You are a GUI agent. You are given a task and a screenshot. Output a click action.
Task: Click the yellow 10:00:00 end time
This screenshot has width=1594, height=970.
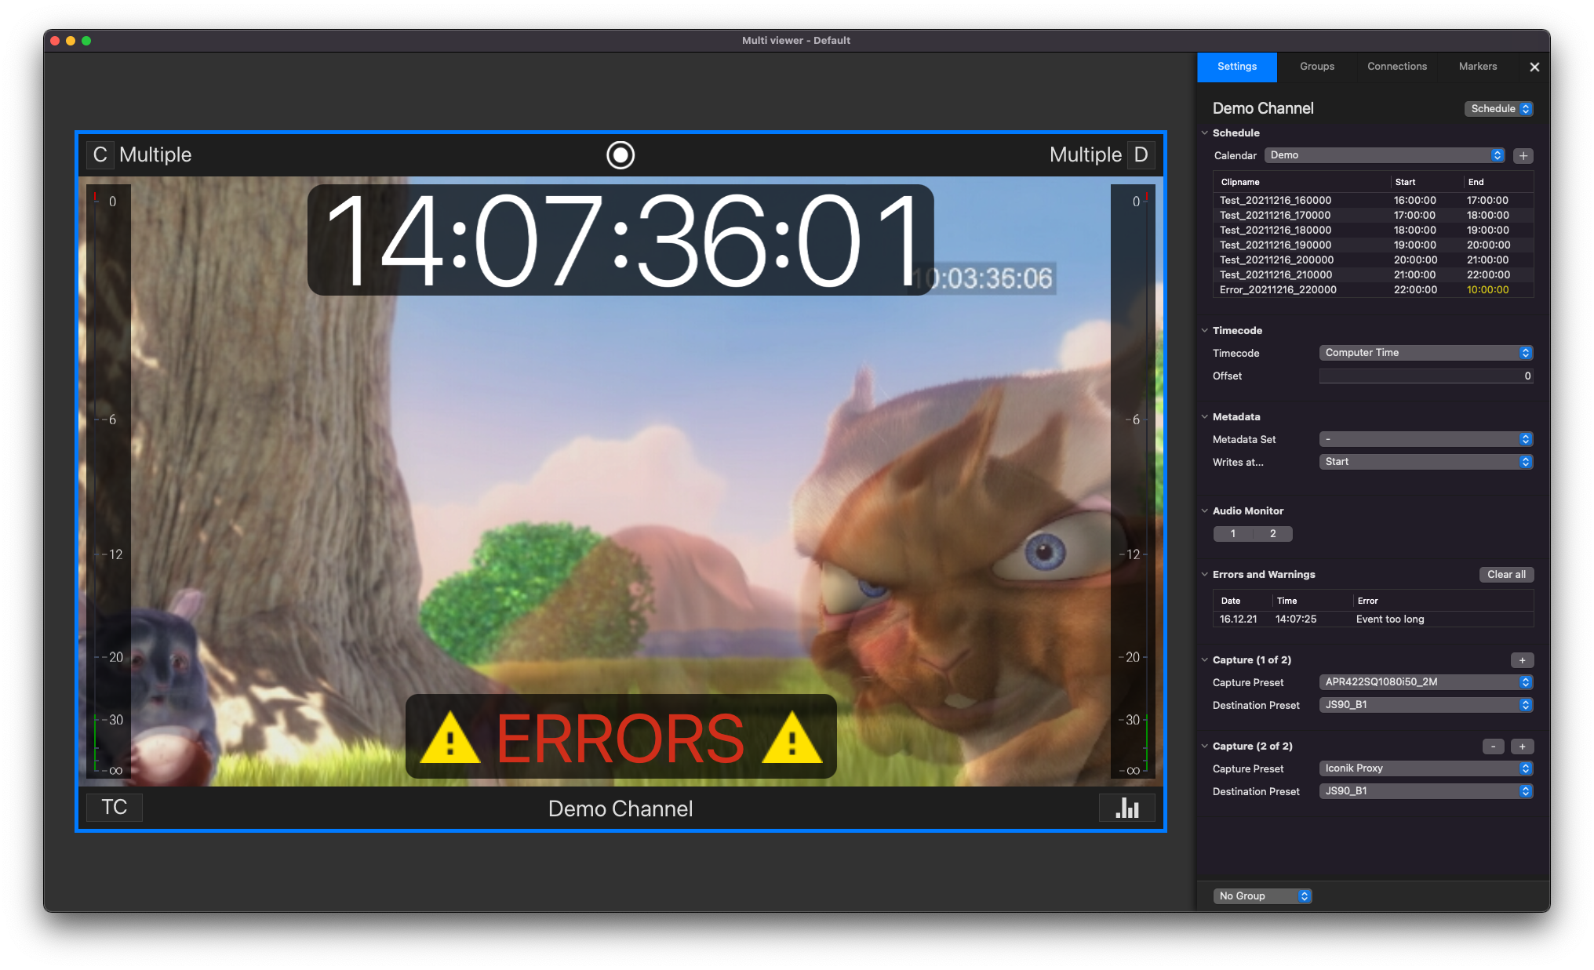1487,290
